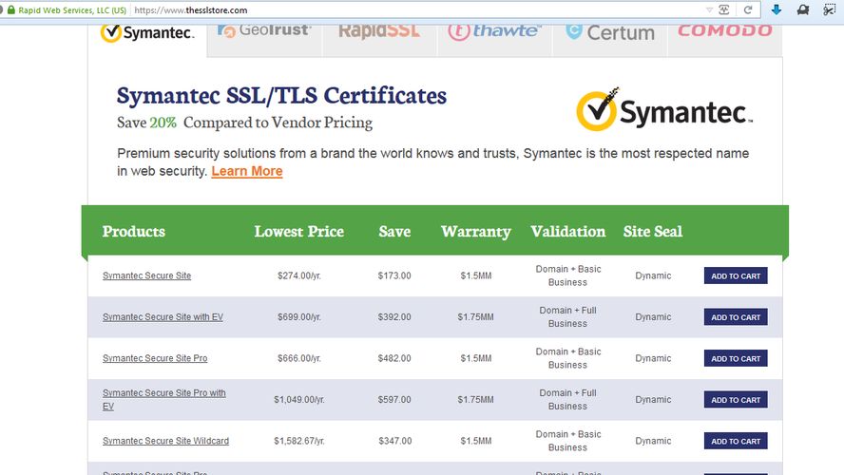This screenshot has height=475, width=844.
Task: Click the reader view icon in address bar
Action: [725, 9]
